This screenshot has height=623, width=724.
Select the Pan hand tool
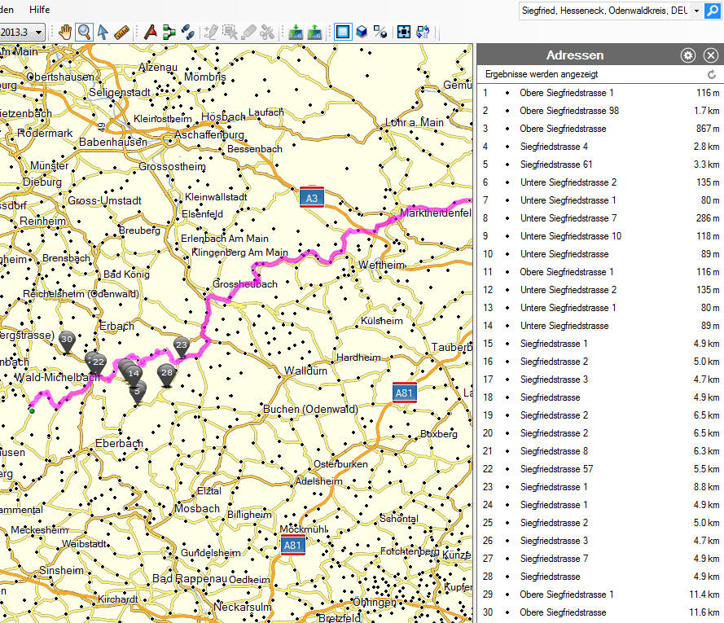(x=65, y=32)
